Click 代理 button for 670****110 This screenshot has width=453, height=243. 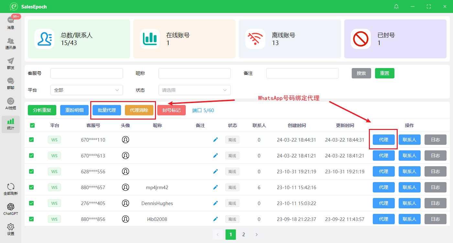coord(384,140)
